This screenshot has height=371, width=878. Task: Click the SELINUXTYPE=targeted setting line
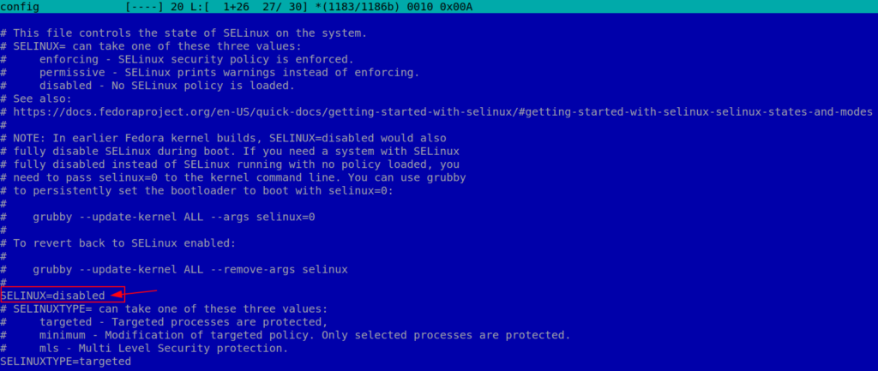[x=65, y=362]
